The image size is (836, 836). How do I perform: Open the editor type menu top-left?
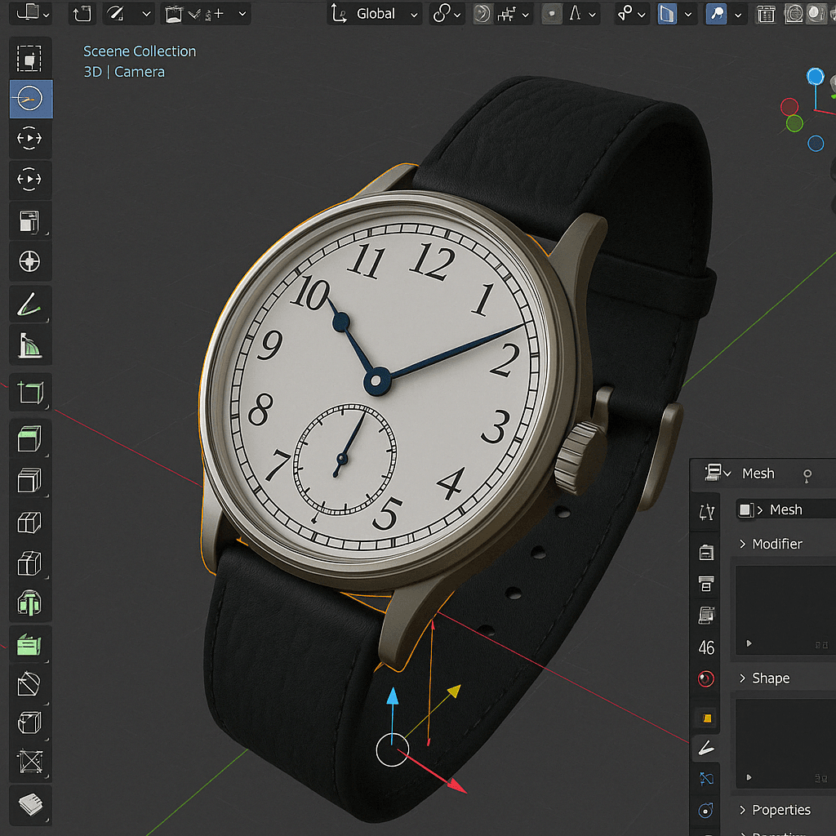(33, 13)
